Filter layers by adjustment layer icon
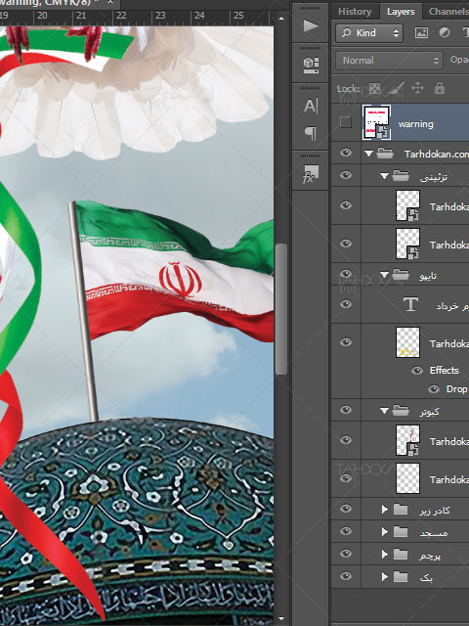The width and height of the screenshot is (469, 626). pyautogui.click(x=445, y=32)
